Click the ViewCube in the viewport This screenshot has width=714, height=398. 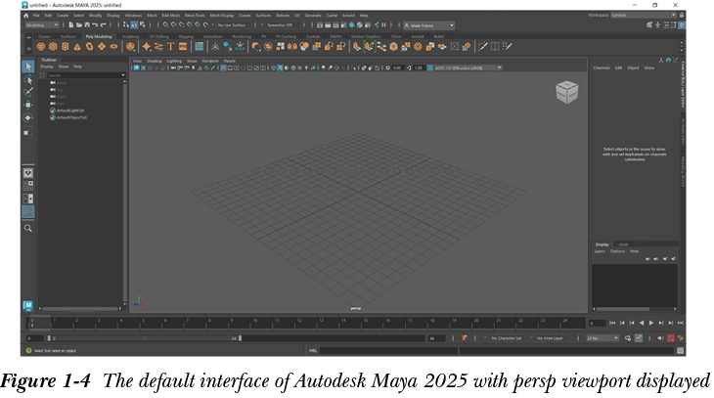[566, 92]
